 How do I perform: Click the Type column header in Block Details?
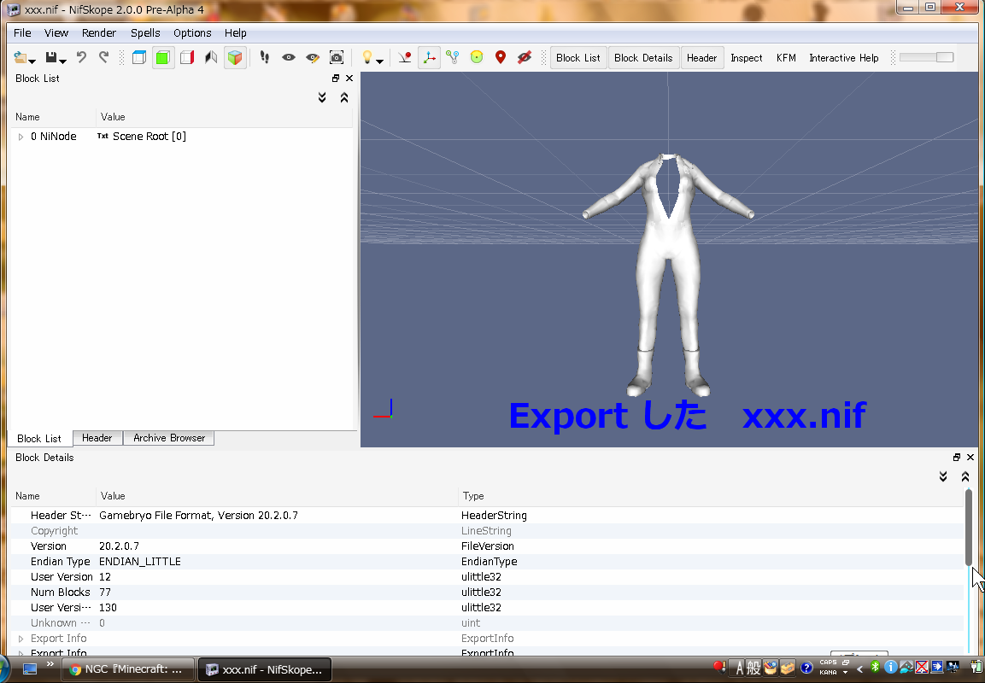coord(473,496)
